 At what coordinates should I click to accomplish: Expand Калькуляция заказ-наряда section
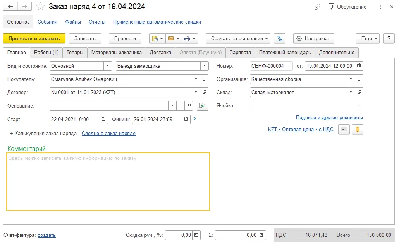click(43, 134)
